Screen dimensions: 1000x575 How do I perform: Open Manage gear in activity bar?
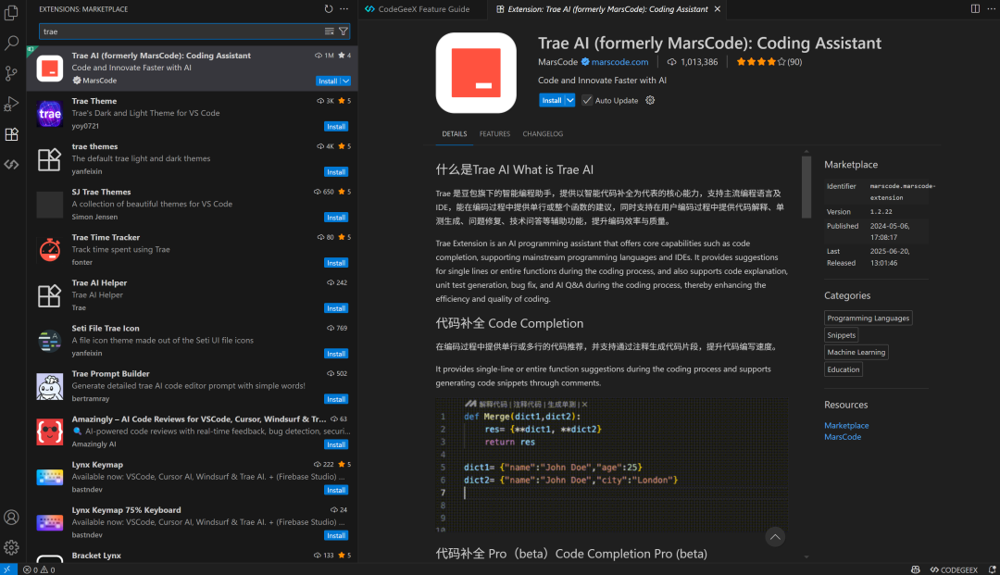point(11,547)
